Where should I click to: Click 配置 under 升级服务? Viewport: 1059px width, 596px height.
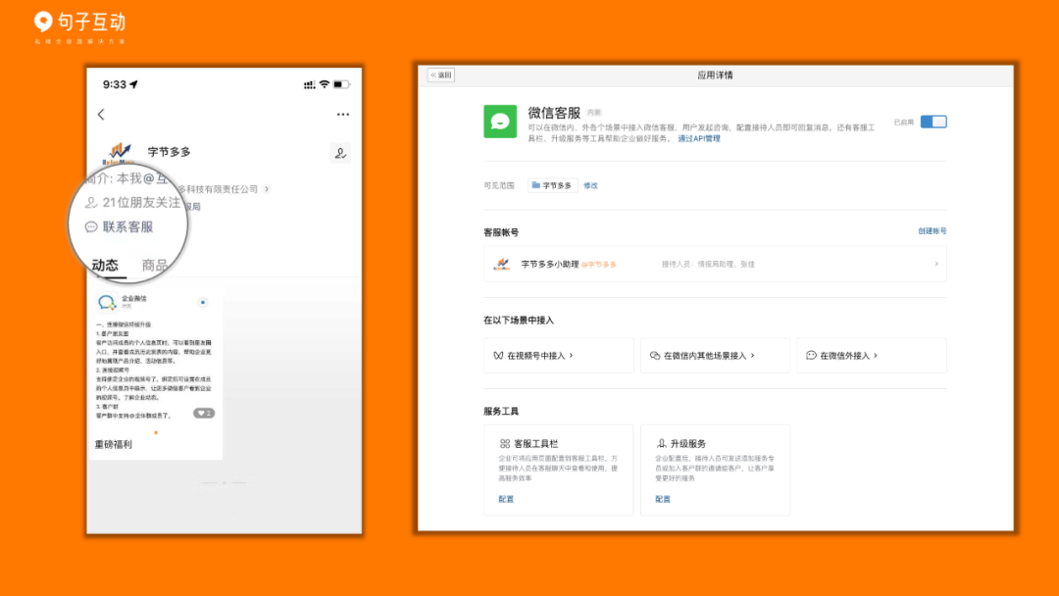(663, 499)
